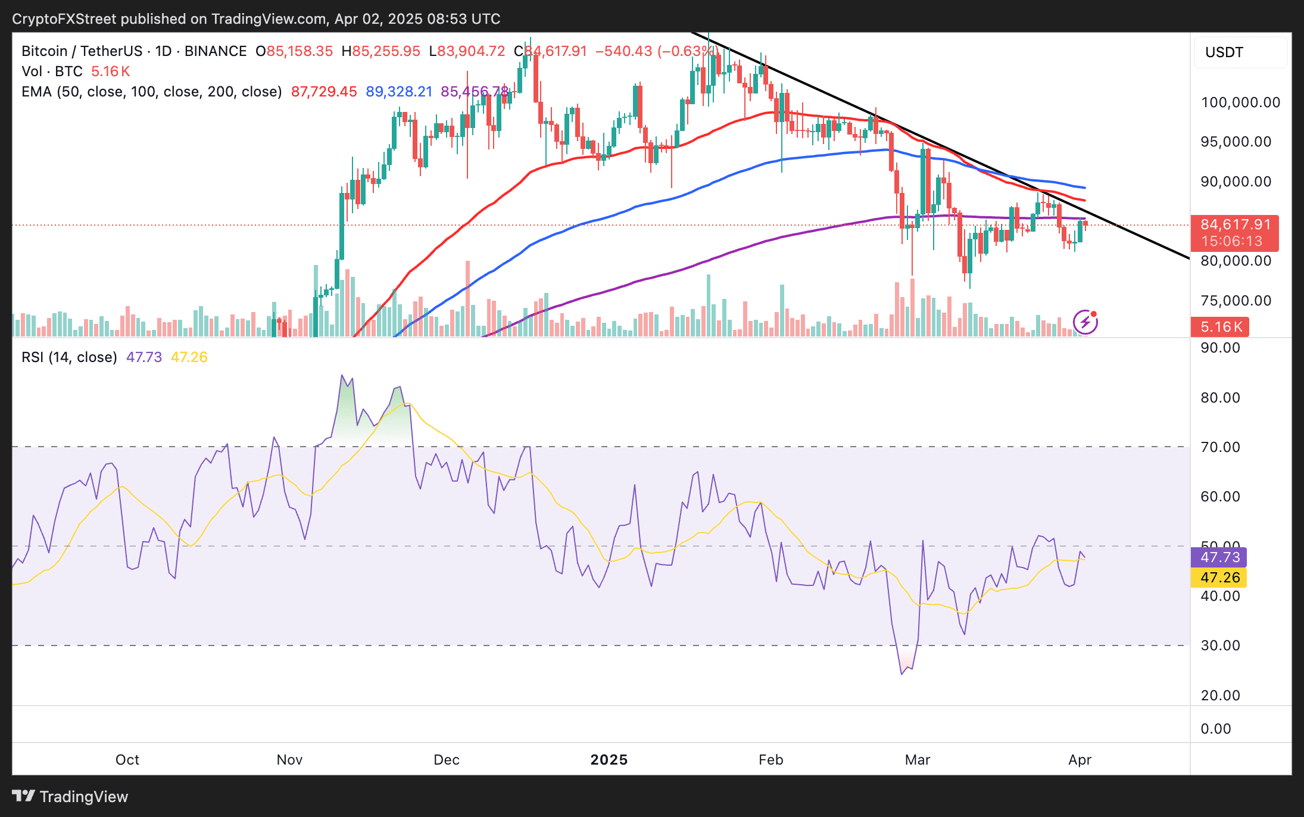Viewport: 1304px width, 817px height.
Task: Click the red EMA 50 value 87,729.45
Action: tap(323, 92)
